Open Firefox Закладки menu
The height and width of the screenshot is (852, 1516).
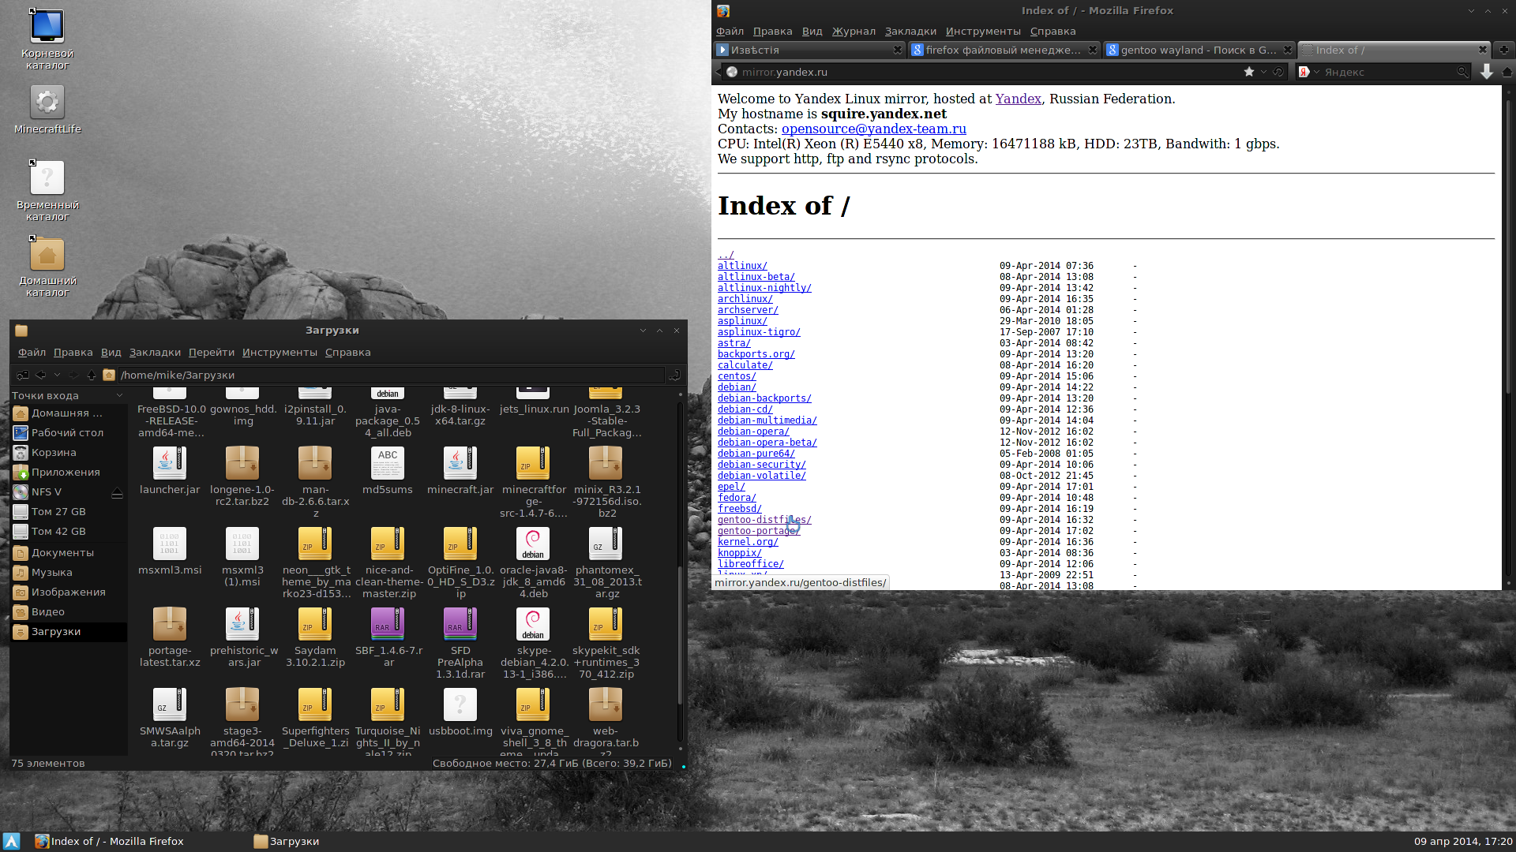(x=910, y=31)
